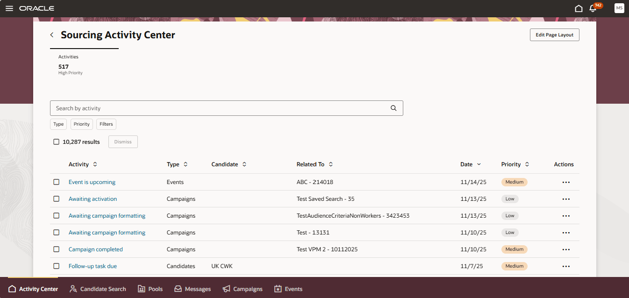Check the row for Event is upcoming
This screenshot has width=629, height=298.
click(x=57, y=182)
